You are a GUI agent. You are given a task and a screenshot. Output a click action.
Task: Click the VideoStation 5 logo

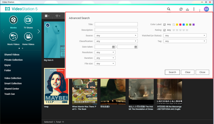click(x=21, y=9)
